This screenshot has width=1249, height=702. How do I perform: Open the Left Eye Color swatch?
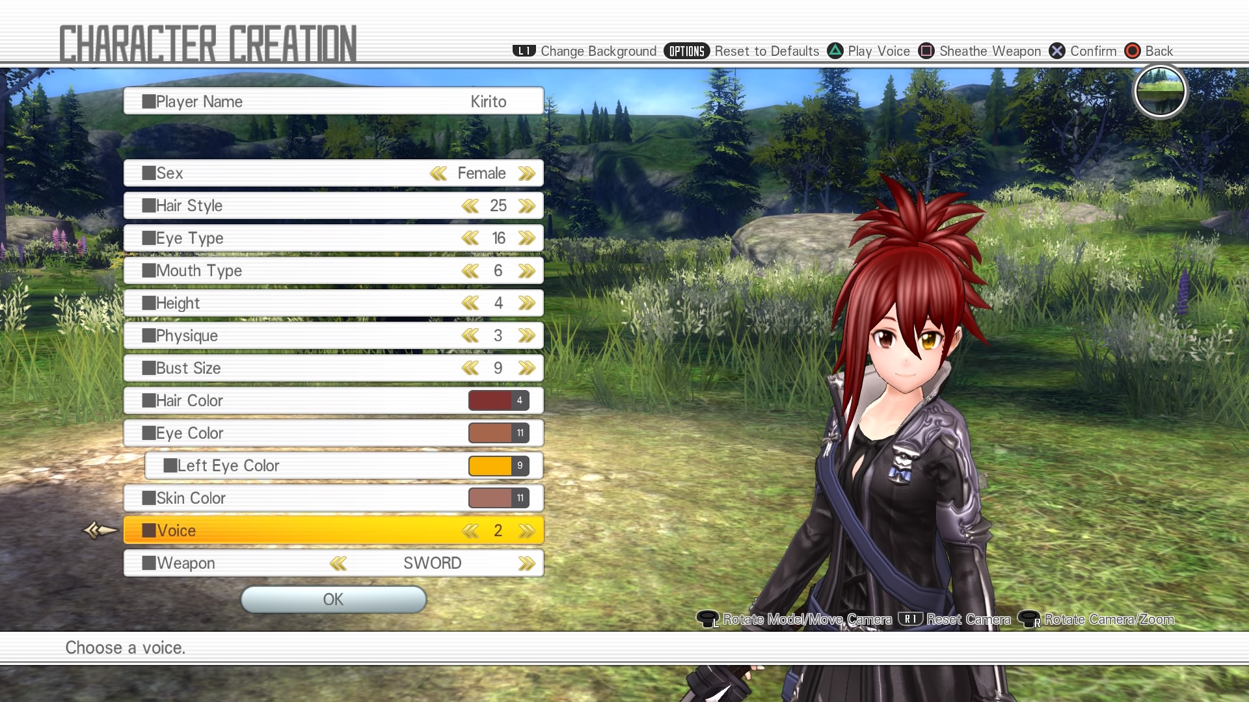pos(499,465)
